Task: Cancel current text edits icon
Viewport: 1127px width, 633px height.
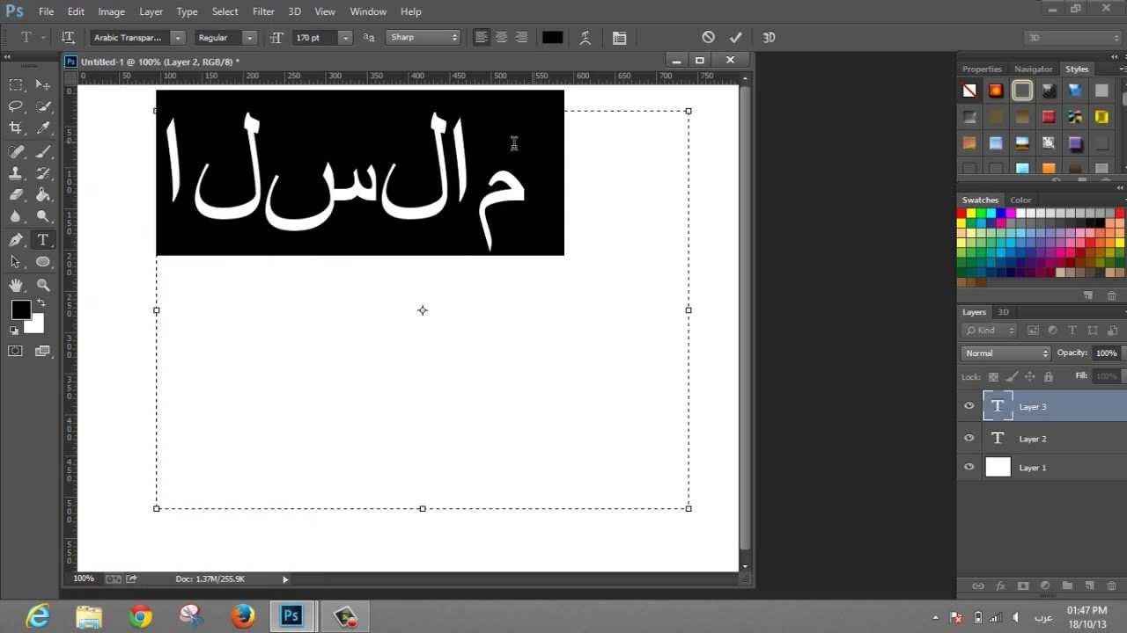Action: coord(708,38)
